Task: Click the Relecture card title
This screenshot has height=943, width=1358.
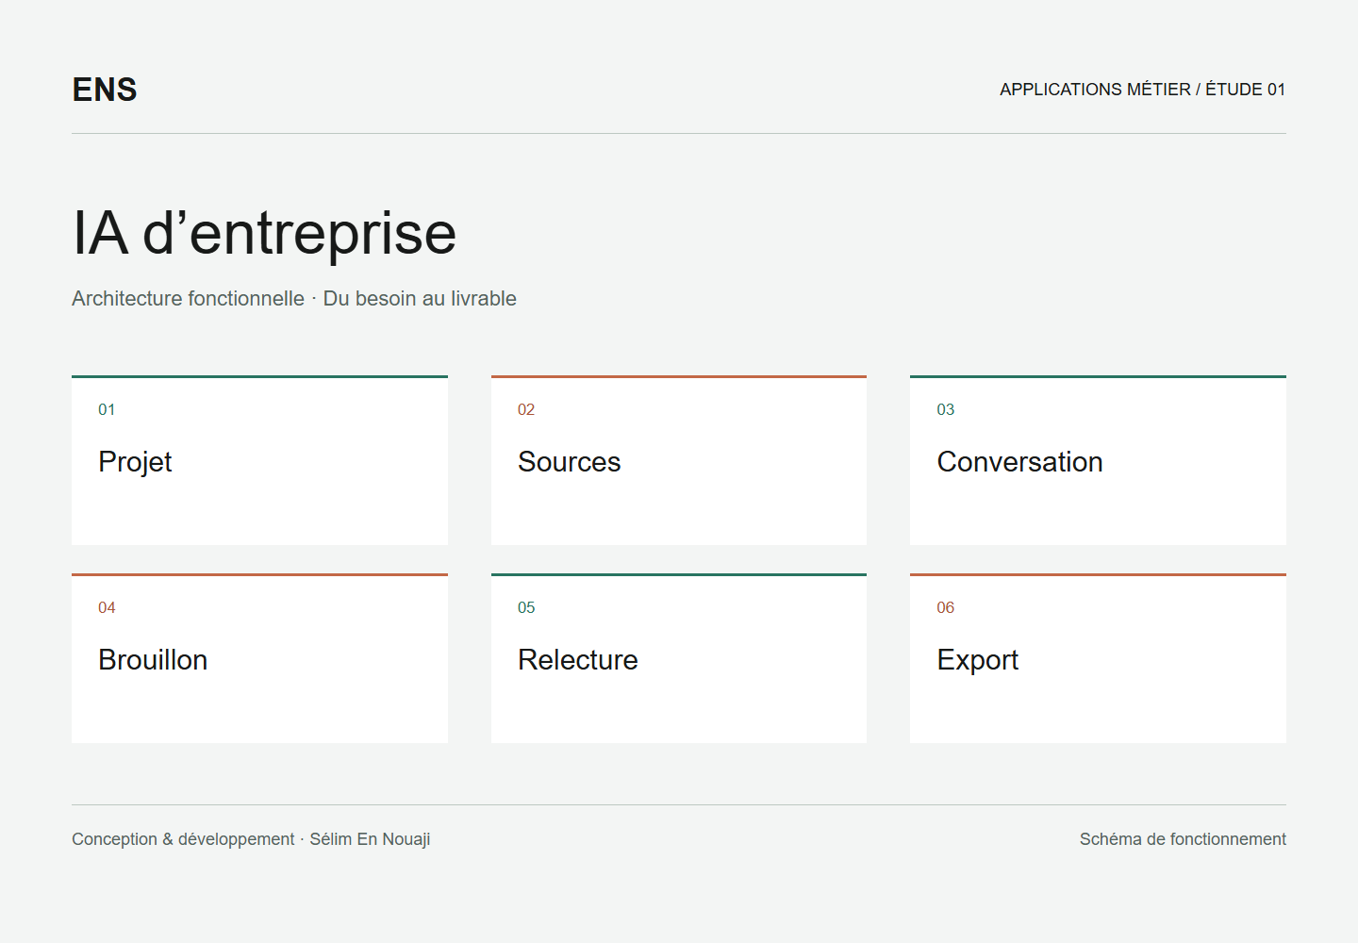Action: click(x=578, y=660)
